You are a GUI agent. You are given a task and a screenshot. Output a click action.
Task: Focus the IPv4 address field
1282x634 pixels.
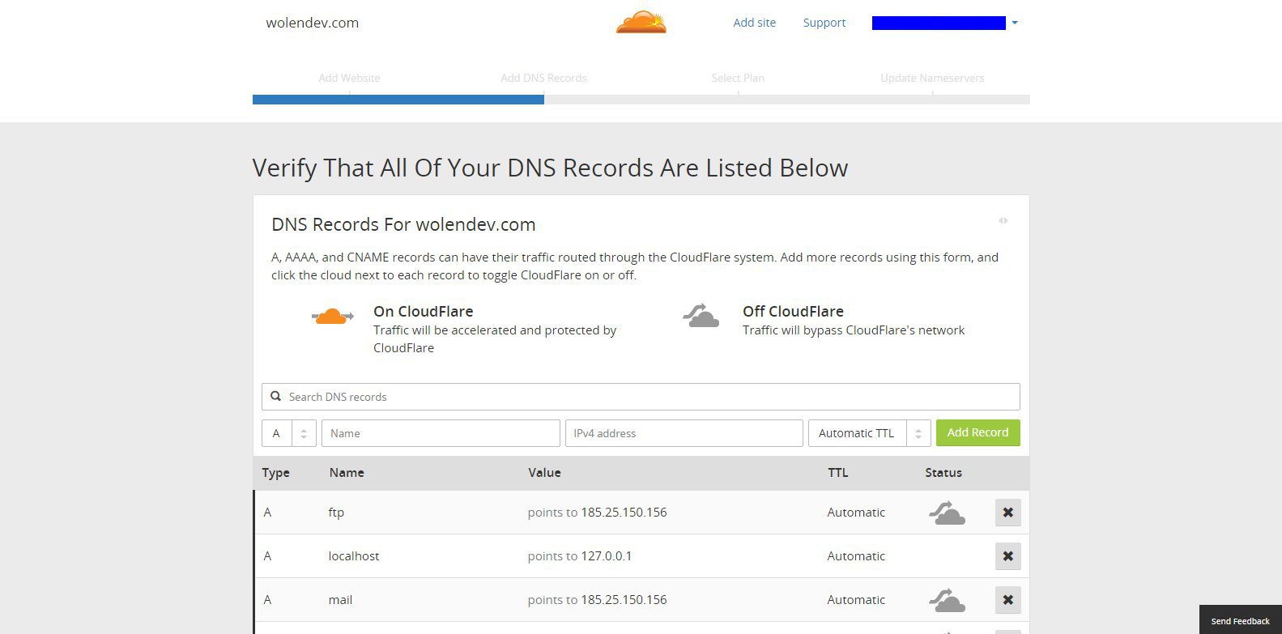[x=684, y=433]
